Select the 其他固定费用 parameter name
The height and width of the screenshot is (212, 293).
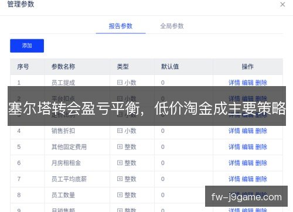pos(69,147)
